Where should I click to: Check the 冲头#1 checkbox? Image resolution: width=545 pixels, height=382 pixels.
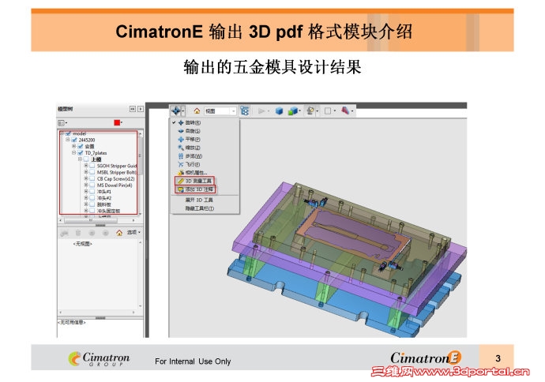click(x=92, y=191)
